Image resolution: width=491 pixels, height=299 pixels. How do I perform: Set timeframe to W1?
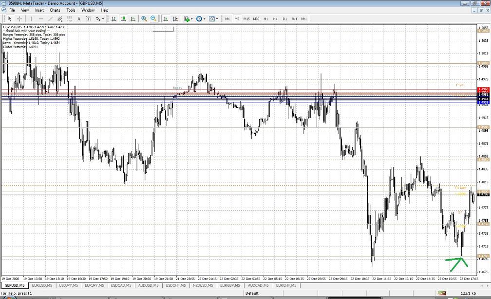pos(294,19)
